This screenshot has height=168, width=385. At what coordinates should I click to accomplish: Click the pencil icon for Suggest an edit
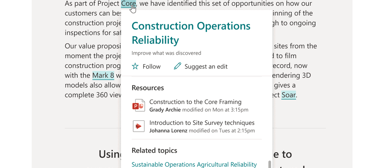[x=177, y=66]
